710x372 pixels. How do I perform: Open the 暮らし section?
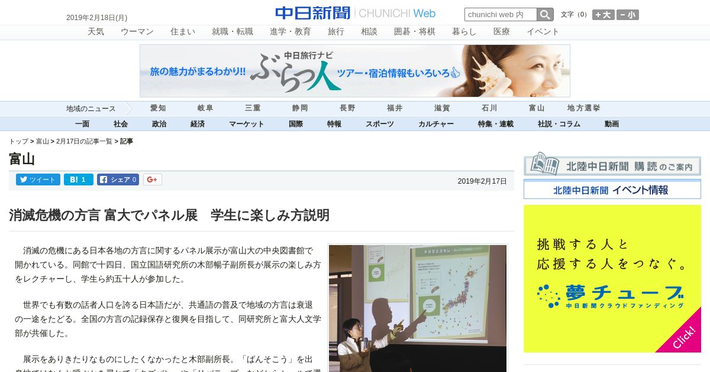coord(464,32)
